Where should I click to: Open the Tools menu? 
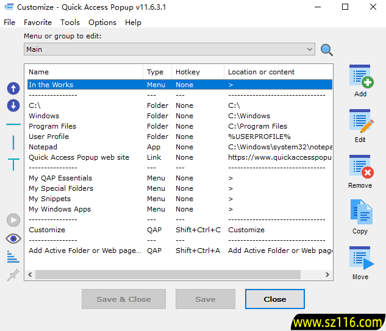tap(70, 23)
